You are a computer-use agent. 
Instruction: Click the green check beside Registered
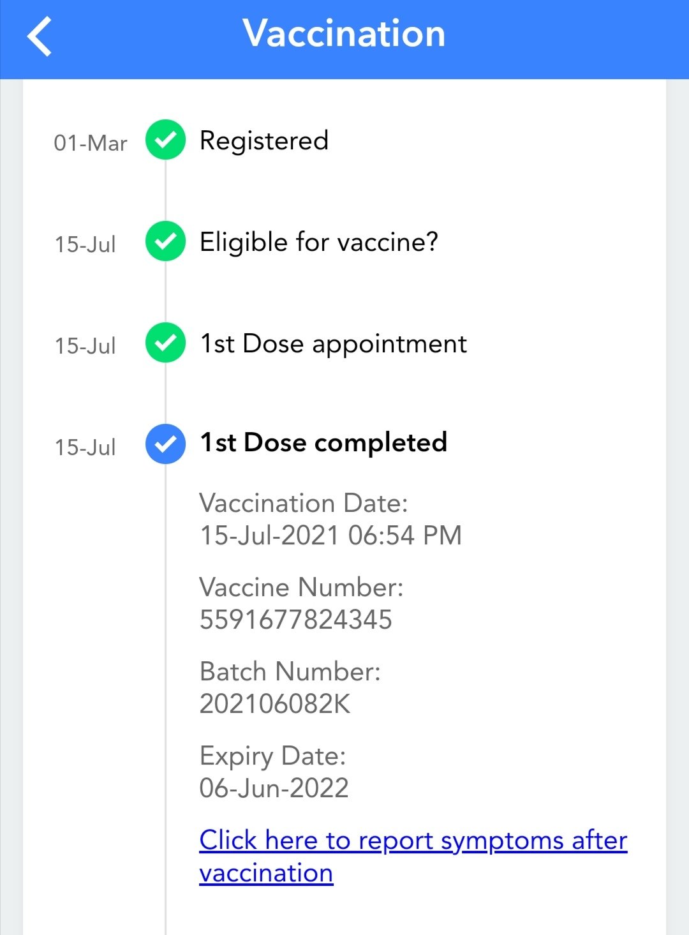click(165, 140)
